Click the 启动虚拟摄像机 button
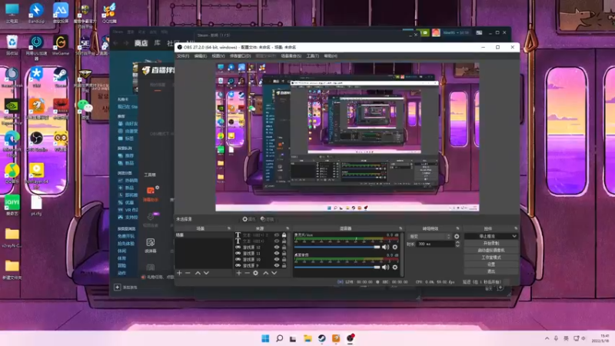This screenshot has width=615, height=346. tap(491, 251)
